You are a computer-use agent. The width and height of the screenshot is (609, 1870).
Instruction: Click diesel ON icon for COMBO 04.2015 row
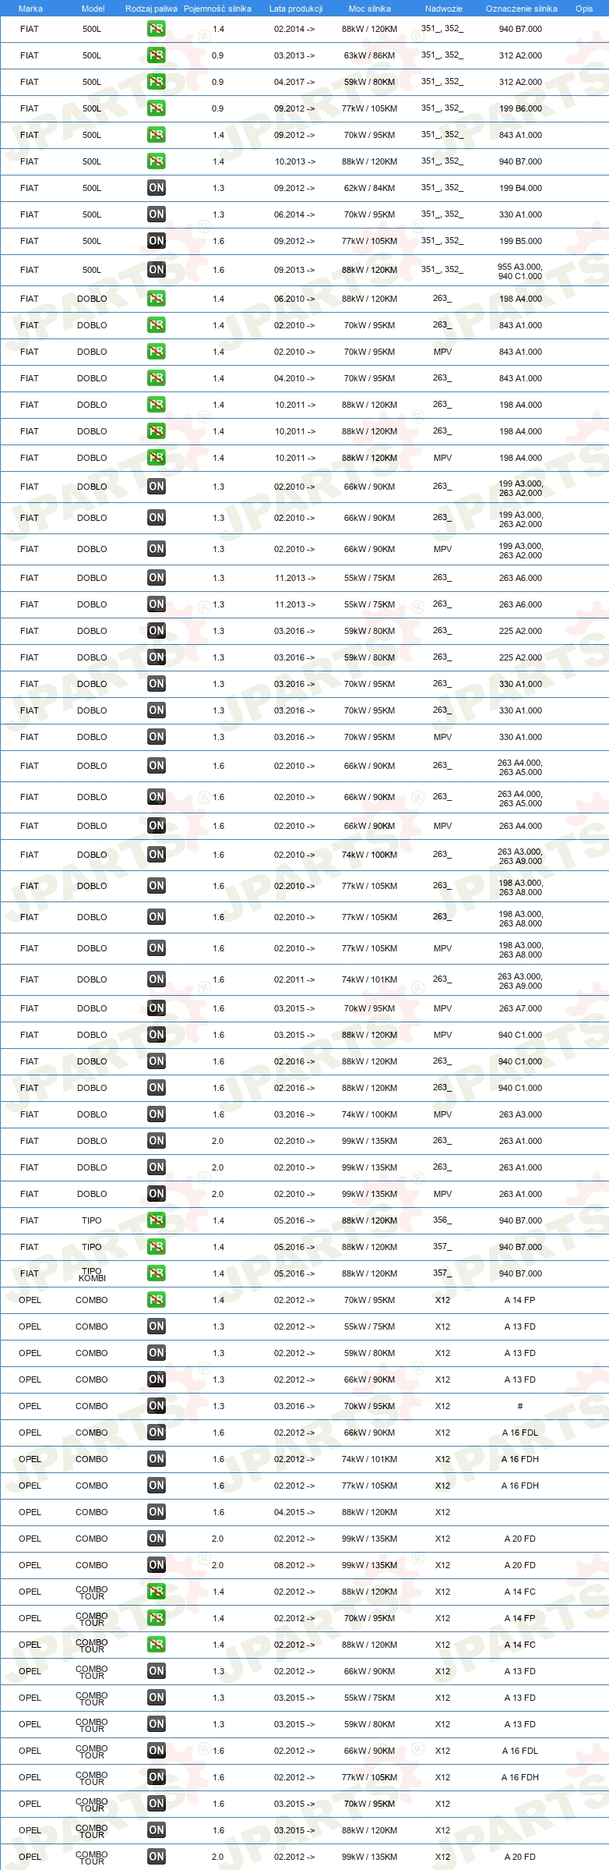click(157, 1512)
